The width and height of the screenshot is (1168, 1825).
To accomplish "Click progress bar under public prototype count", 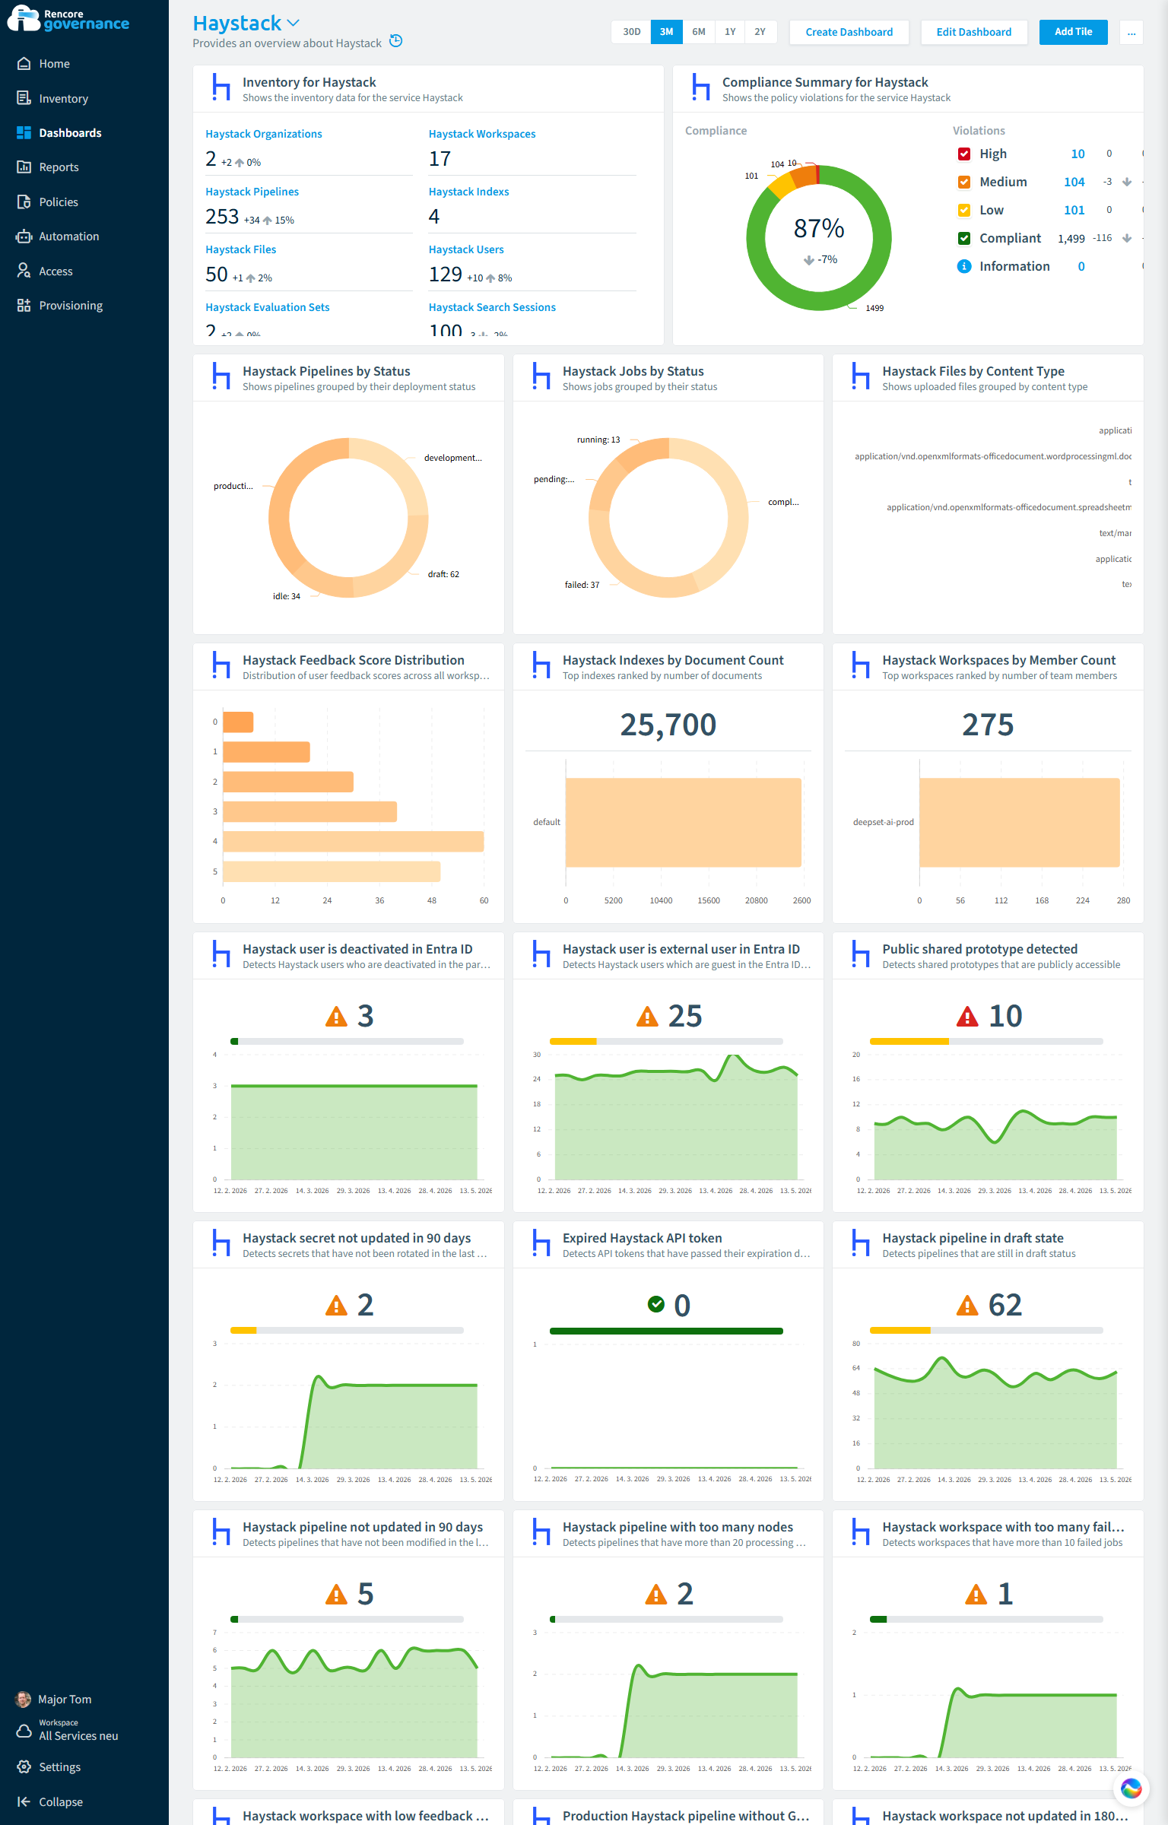I will coord(986,1041).
